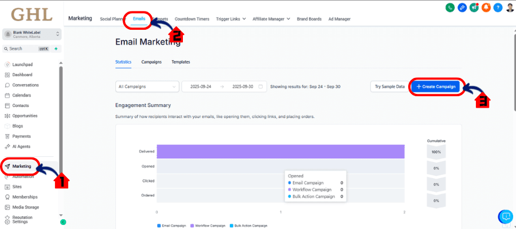516x229 pixels.
Task: Open the Blank WhiteLabel account switcher
Action: pos(32,34)
